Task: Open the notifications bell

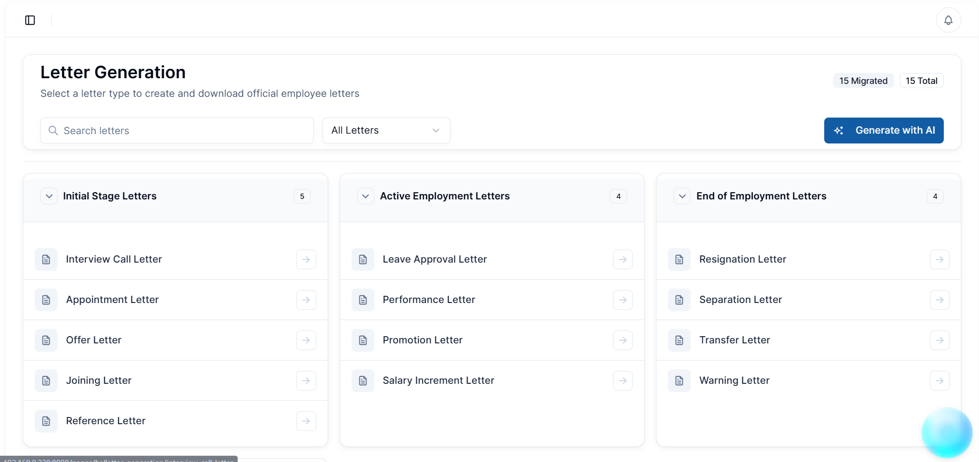Action: click(948, 20)
